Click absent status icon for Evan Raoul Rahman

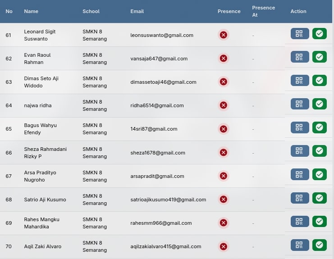pyautogui.click(x=223, y=59)
